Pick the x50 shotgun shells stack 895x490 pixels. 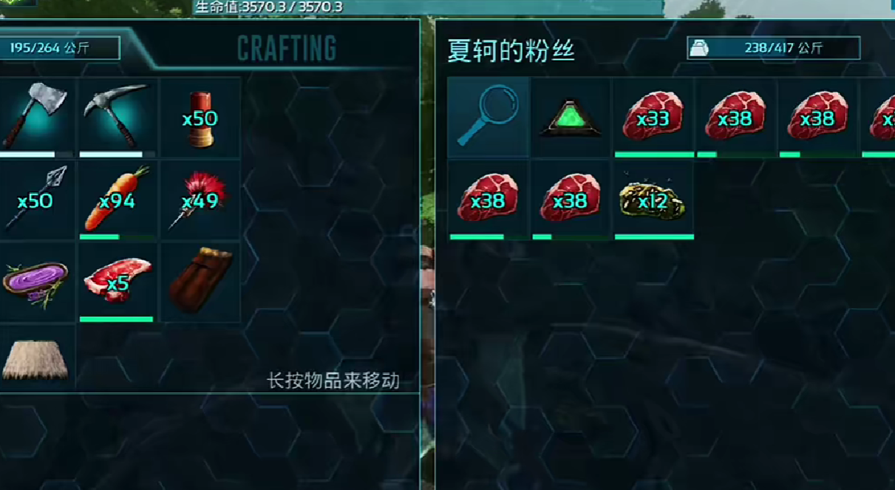tap(200, 118)
